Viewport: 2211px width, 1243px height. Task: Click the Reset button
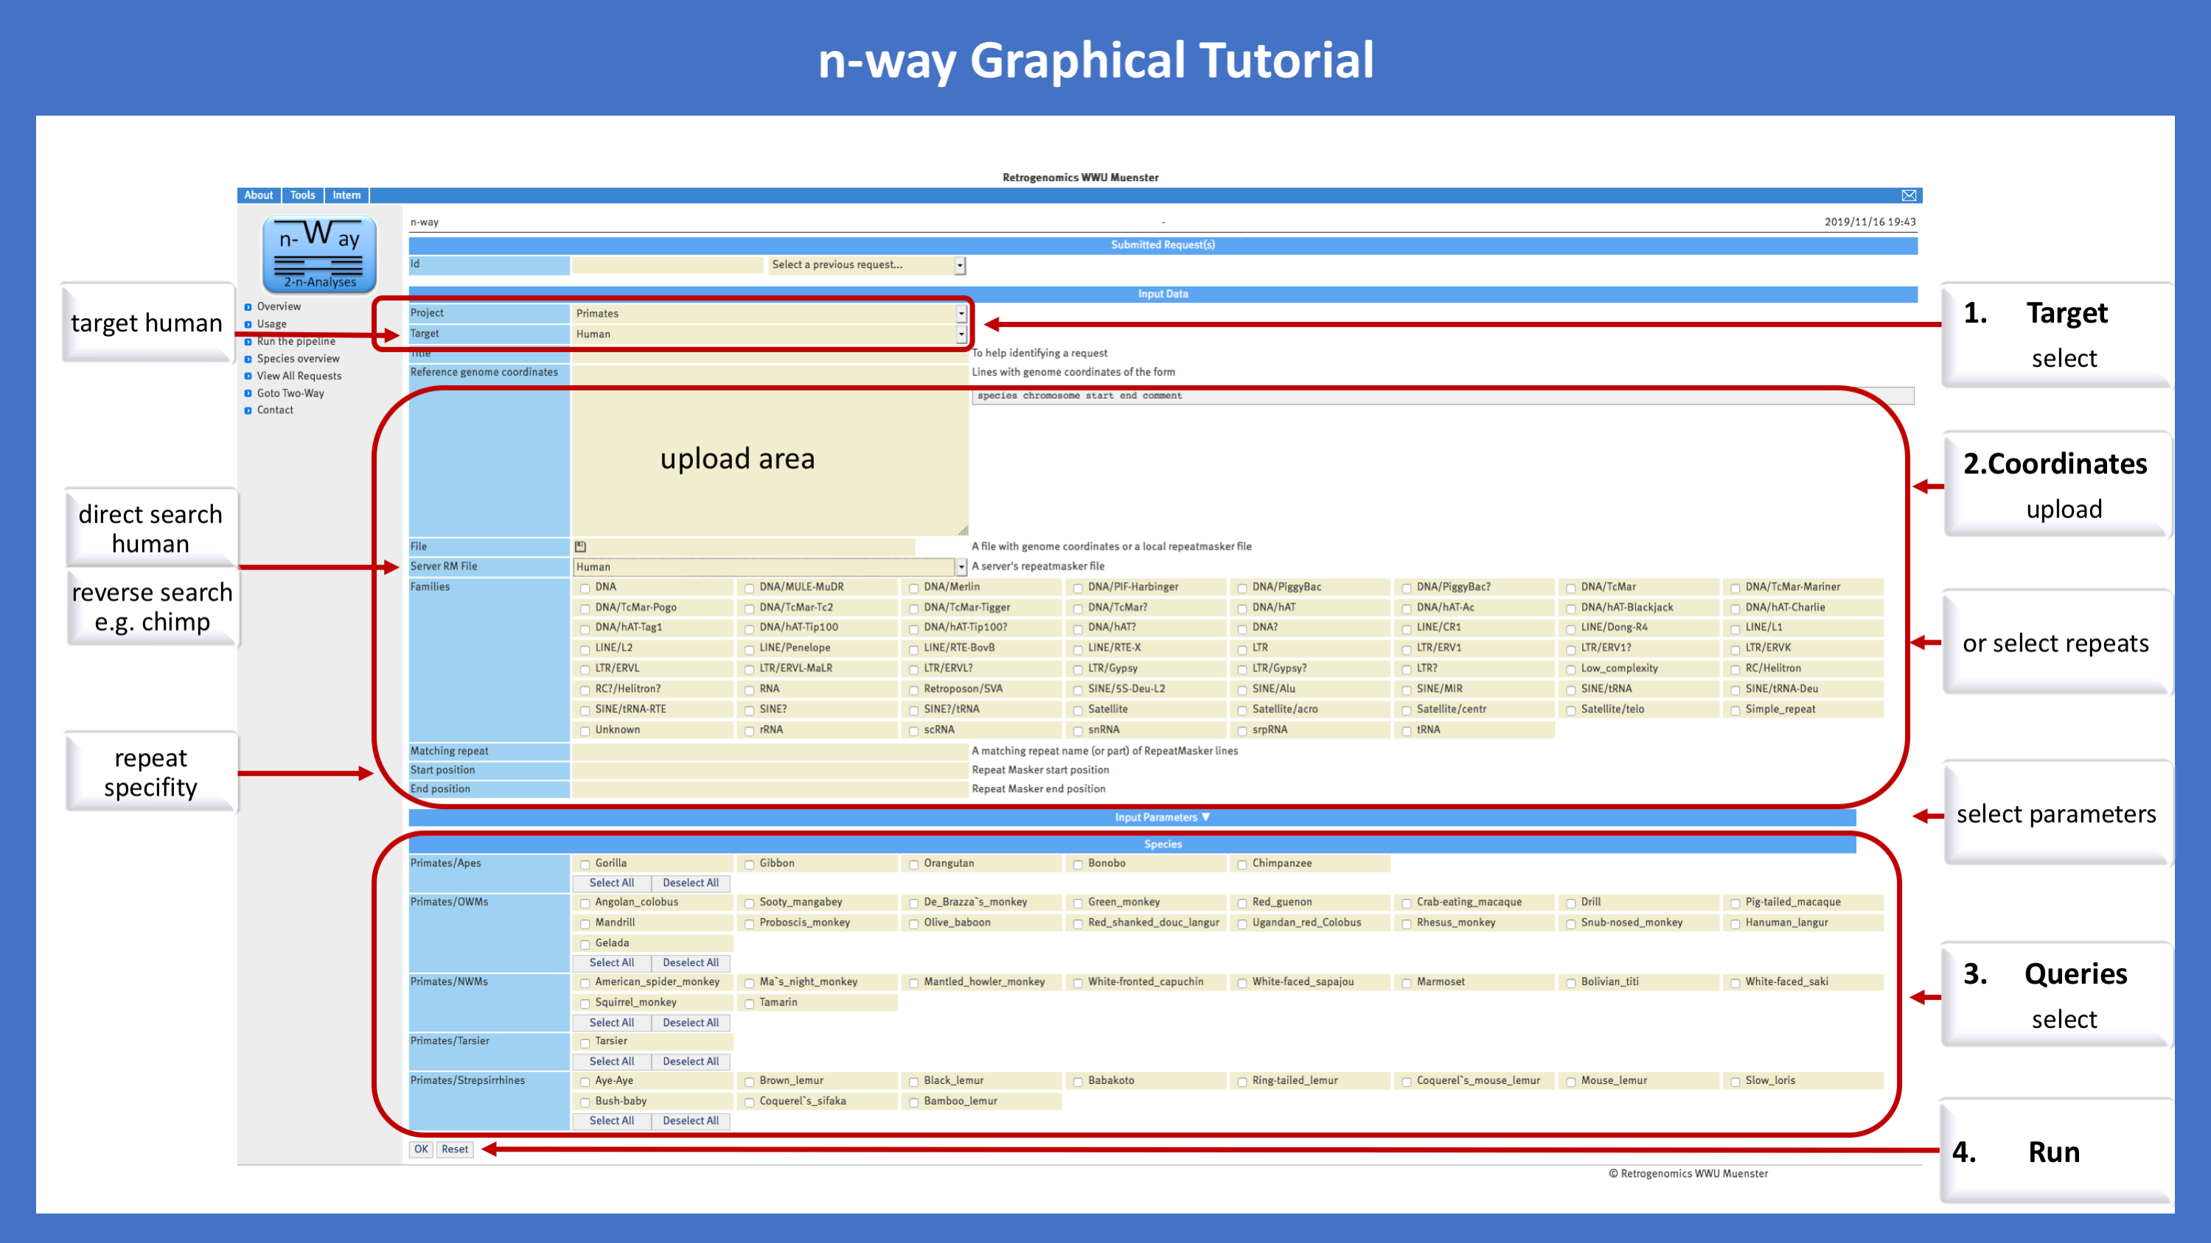point(455,1149)
